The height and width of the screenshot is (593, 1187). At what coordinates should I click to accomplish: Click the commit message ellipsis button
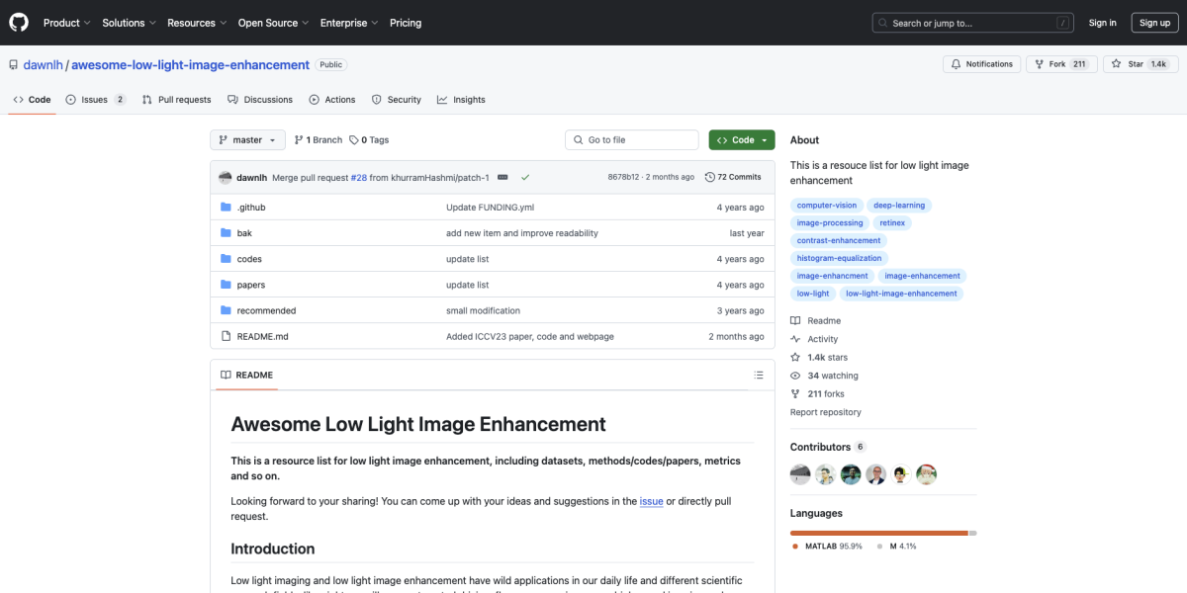(502, 177)
